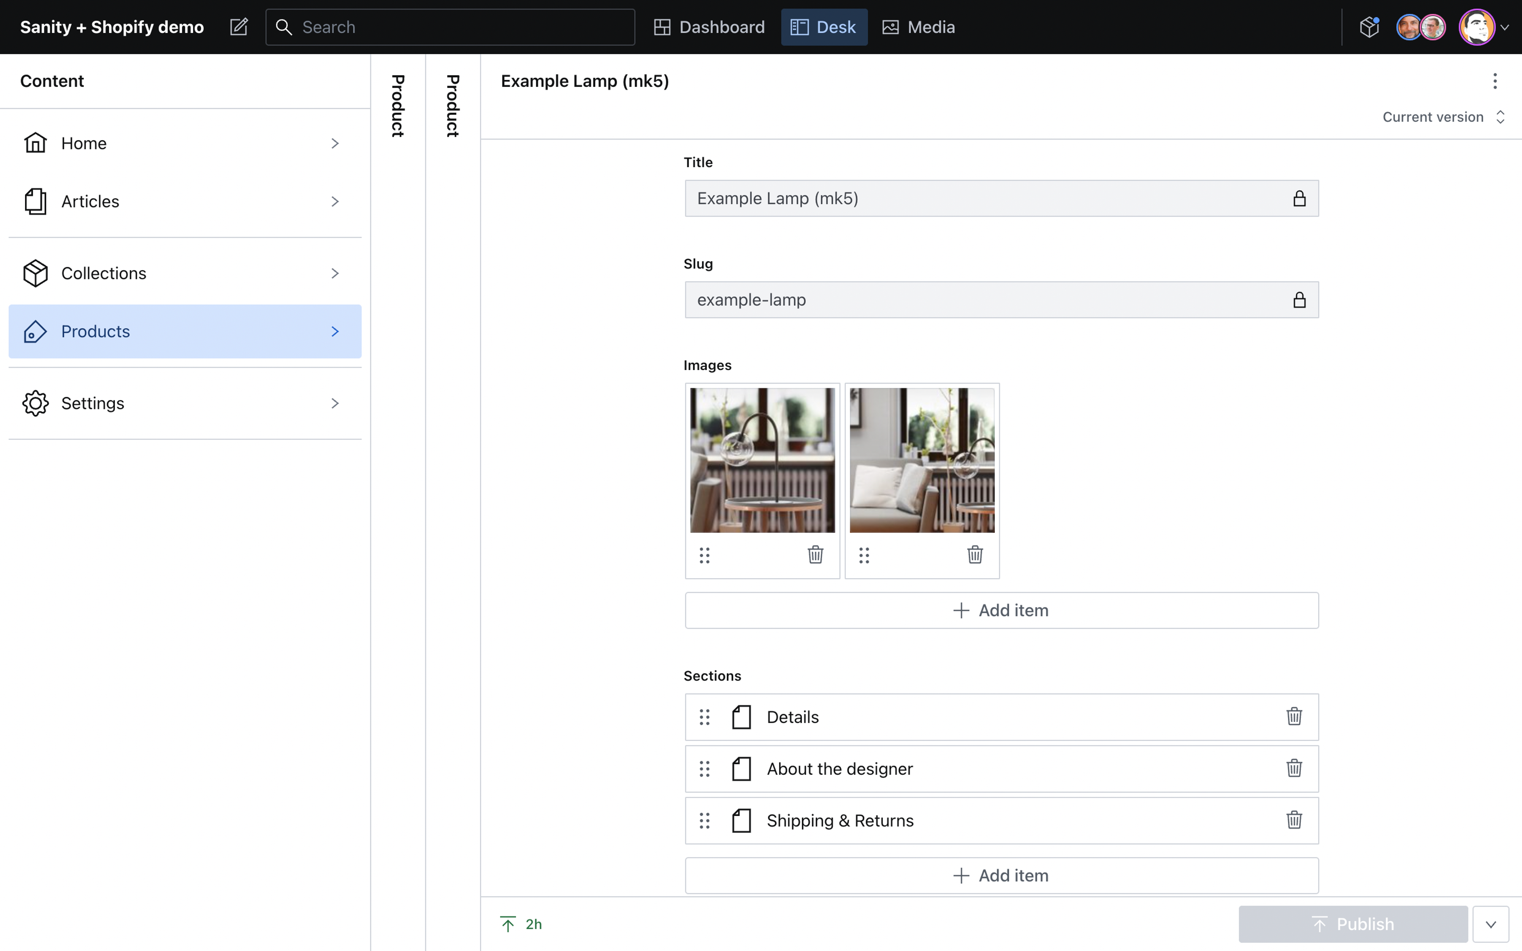Switch to the Dashboard tab

(x=709, y=27)
